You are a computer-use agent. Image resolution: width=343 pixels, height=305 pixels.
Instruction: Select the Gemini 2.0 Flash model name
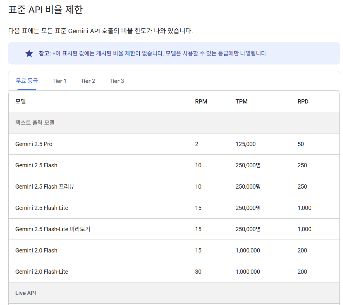(x=36, y=251)
